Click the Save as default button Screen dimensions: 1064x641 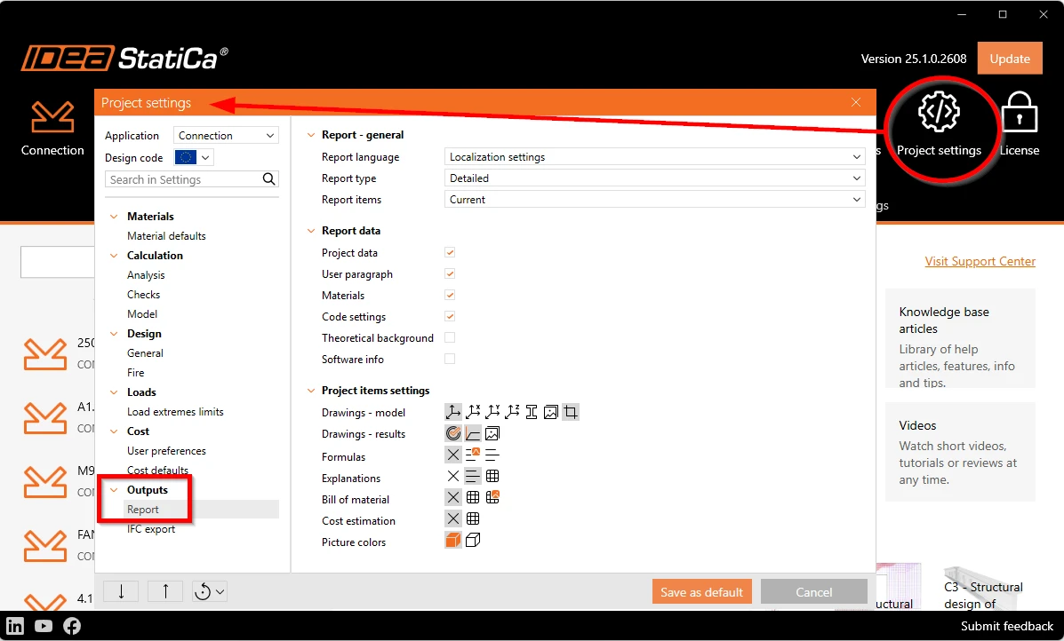pyautogui.click(x=701, y=591)
